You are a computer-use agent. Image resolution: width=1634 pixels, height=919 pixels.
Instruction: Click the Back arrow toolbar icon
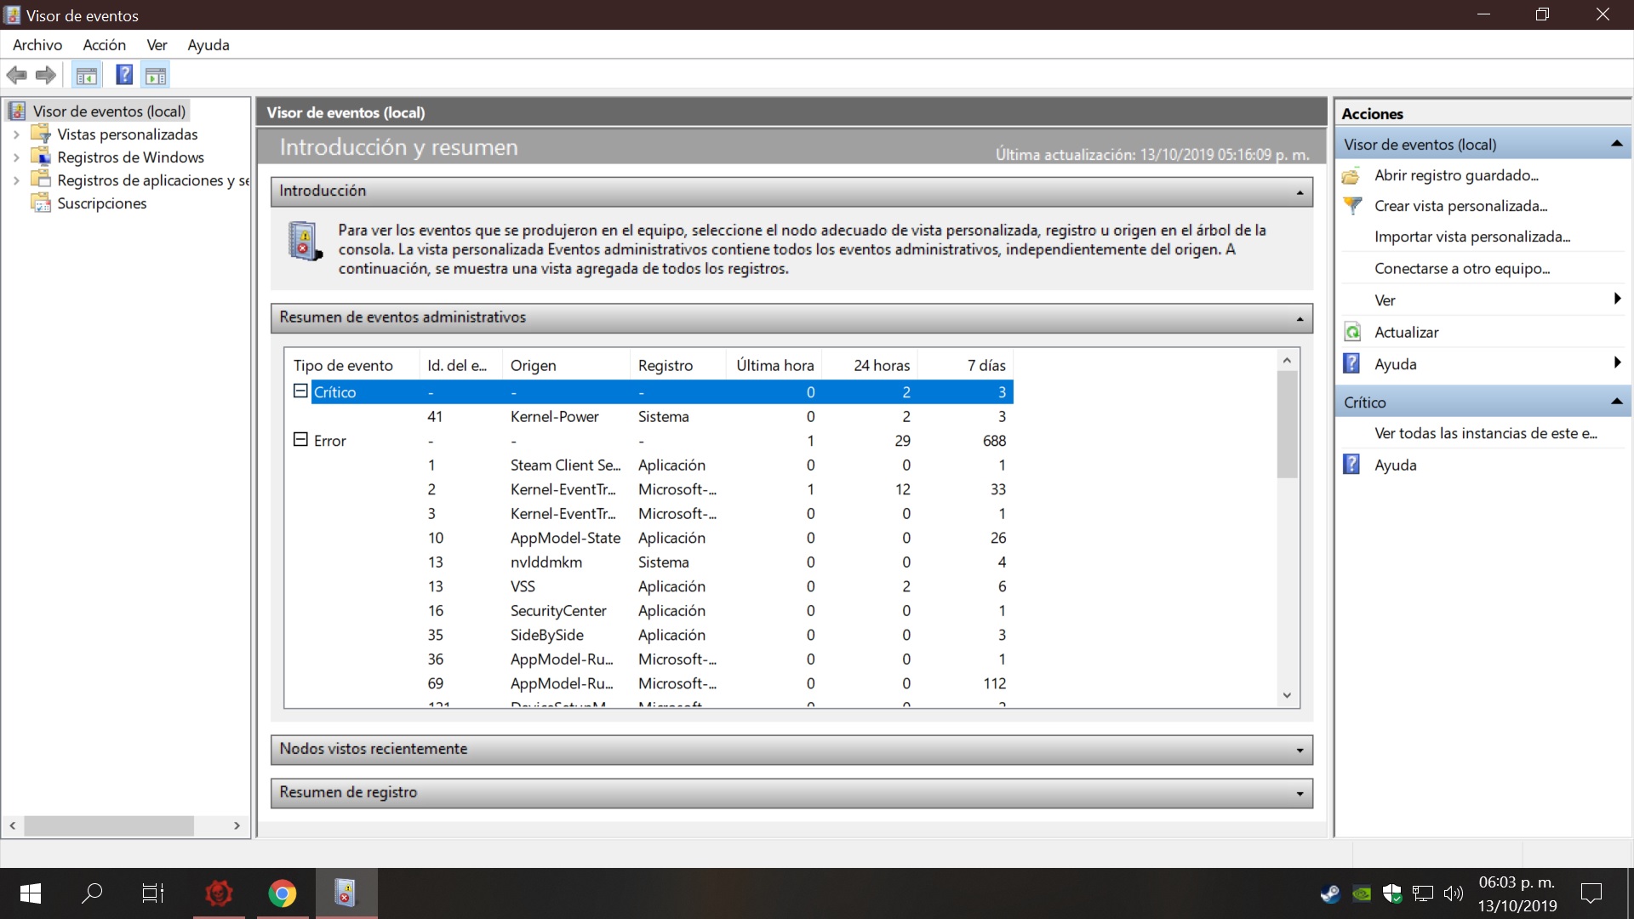click(16, 75)
